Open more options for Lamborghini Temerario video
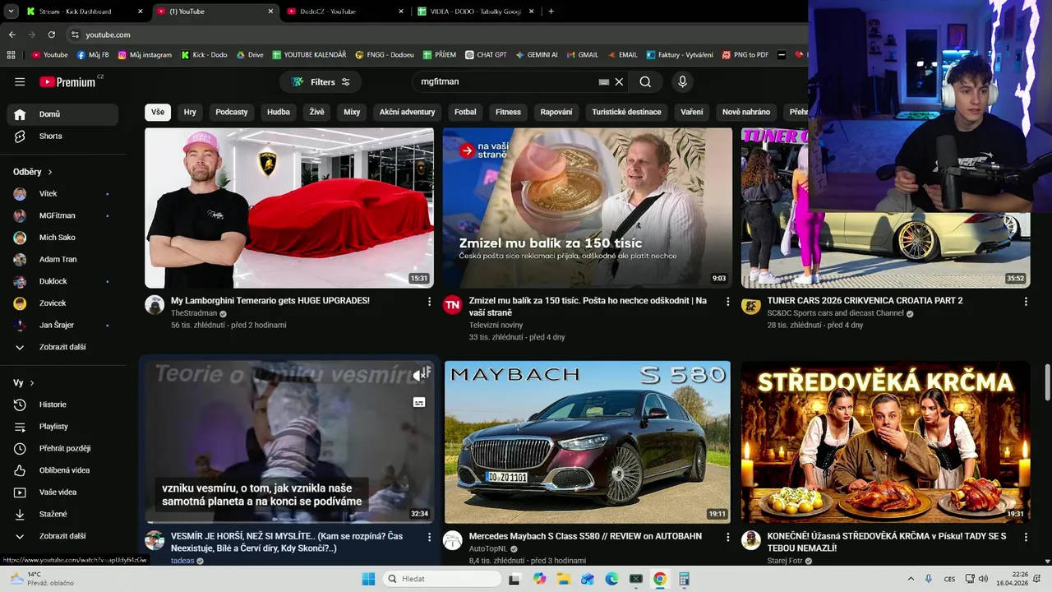Screen dimensions: 1052x592 pyautogui.click(x=429, y=302)
